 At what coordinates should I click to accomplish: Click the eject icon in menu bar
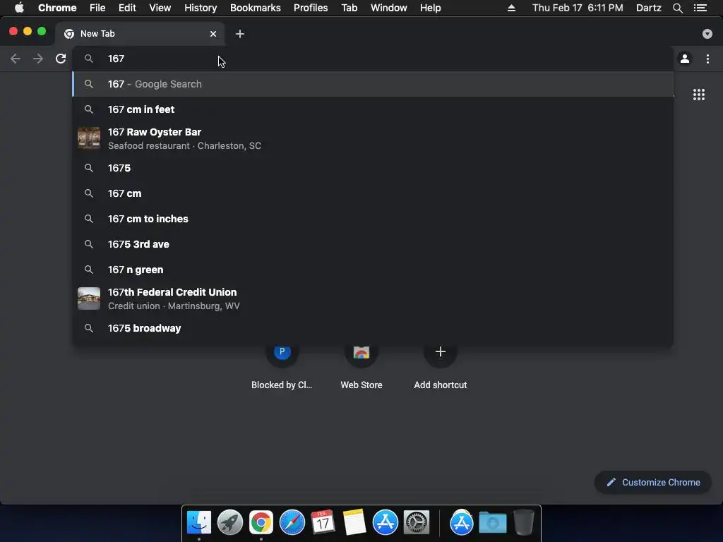click(511, 8)
